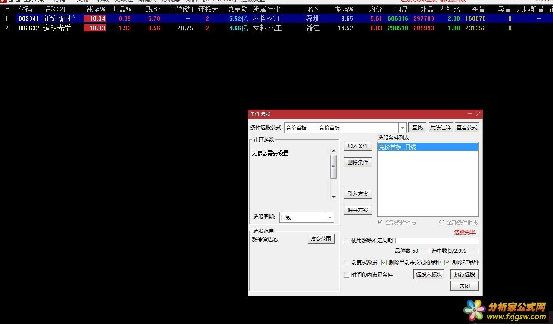The width and height of the screenshot is (553, 324).
Task: Sort by 振幅% column header
Action: tap(344, 9)
